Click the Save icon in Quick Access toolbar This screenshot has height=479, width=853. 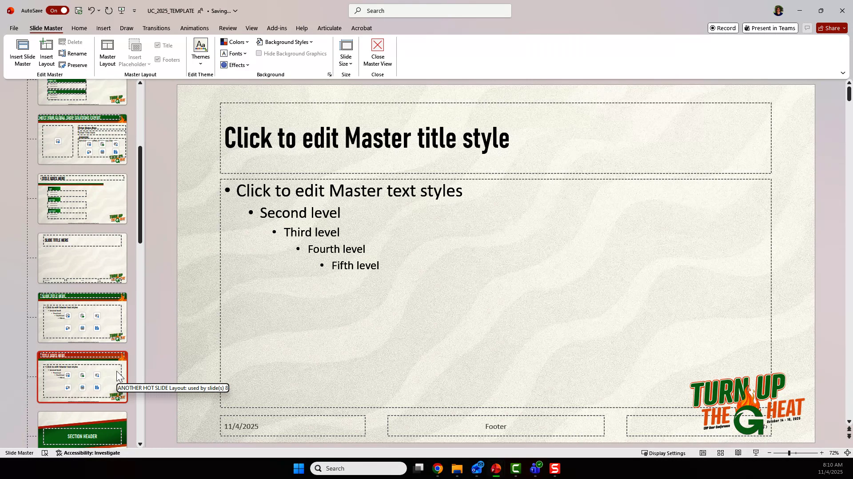coord(79,10)
